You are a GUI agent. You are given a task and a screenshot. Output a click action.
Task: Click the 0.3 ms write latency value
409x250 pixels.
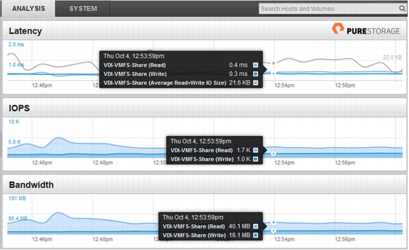[x=238, y=74]
